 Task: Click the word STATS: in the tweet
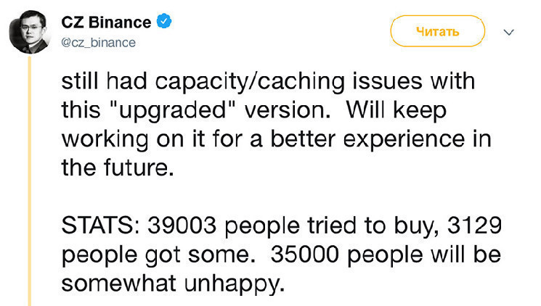pos(101,226)
